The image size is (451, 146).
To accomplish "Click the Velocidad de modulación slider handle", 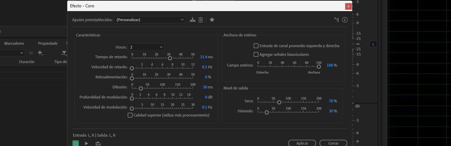I will [x=132, y=109].
